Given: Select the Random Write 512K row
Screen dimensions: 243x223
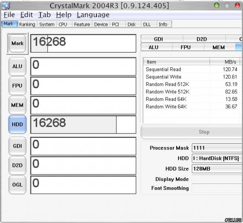Looking at the screenshot, I should (x=192, y=92).
